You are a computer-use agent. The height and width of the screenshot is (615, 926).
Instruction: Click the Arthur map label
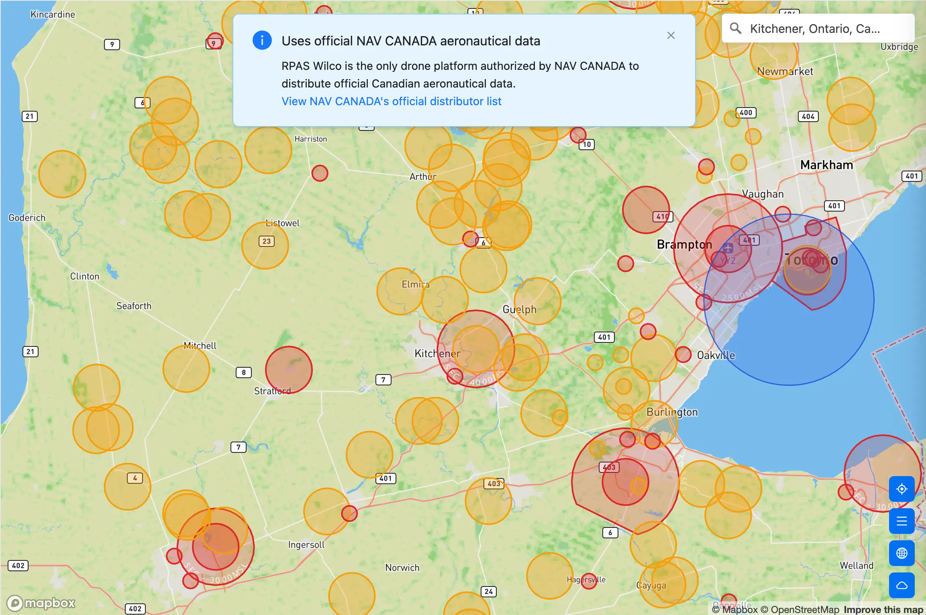point(422,176)
